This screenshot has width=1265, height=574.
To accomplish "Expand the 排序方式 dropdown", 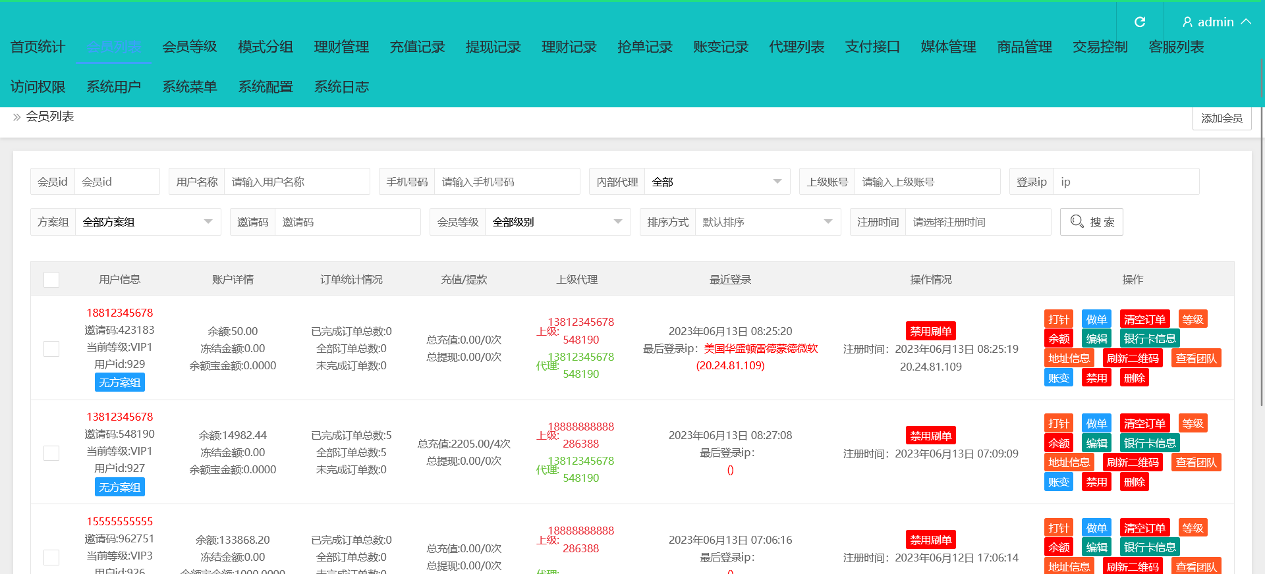I will [768, 222].
